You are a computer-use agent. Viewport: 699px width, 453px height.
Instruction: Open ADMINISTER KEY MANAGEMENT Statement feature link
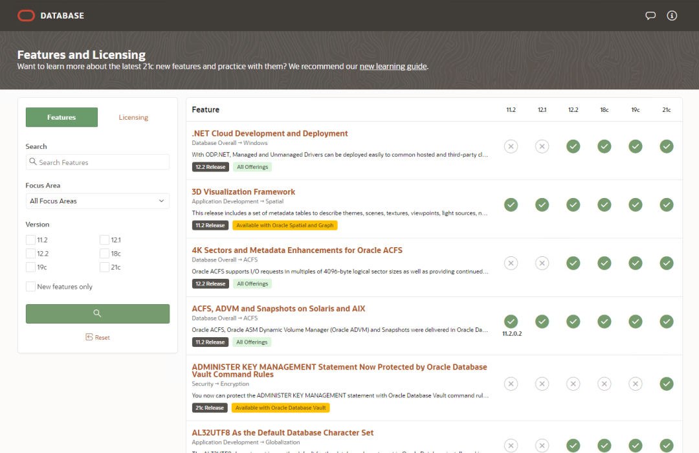pos(339,371)
